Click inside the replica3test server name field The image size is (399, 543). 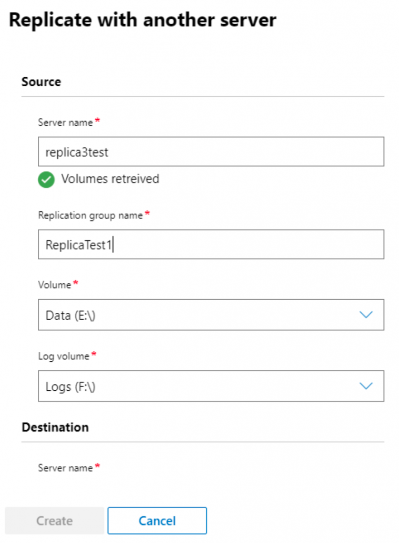[x=211, y=151]
